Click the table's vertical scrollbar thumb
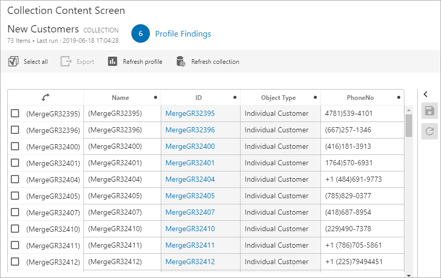The height and width of the screenshot is (278, 441). tap(409, 125)
